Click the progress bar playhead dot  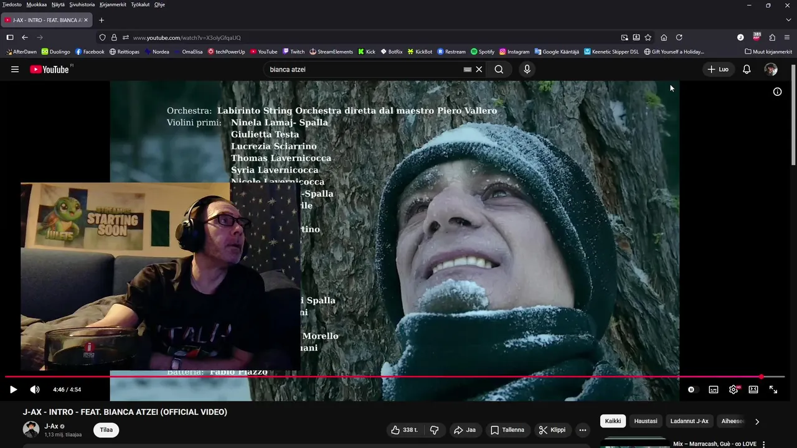(x=761, y=376)
